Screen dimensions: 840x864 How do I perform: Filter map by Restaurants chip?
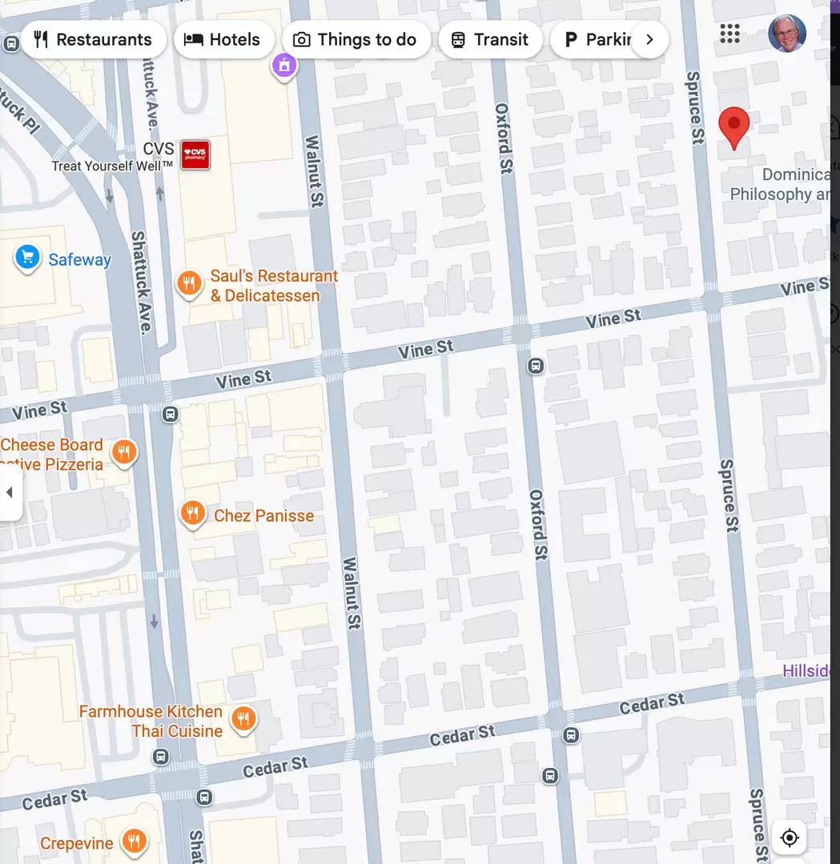pyautogui.click(x=93, y=40)
